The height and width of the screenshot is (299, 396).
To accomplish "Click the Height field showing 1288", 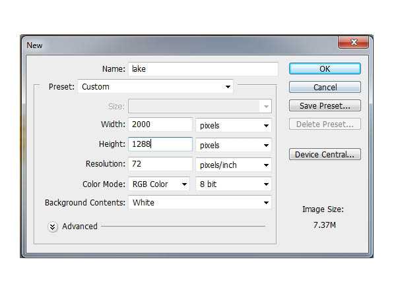I will click(x=160, y=144).
